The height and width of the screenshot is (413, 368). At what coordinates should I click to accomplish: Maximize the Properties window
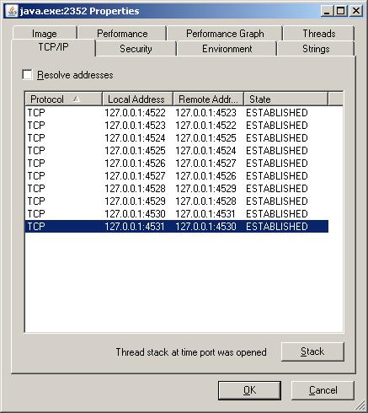[x=341, y=11]
